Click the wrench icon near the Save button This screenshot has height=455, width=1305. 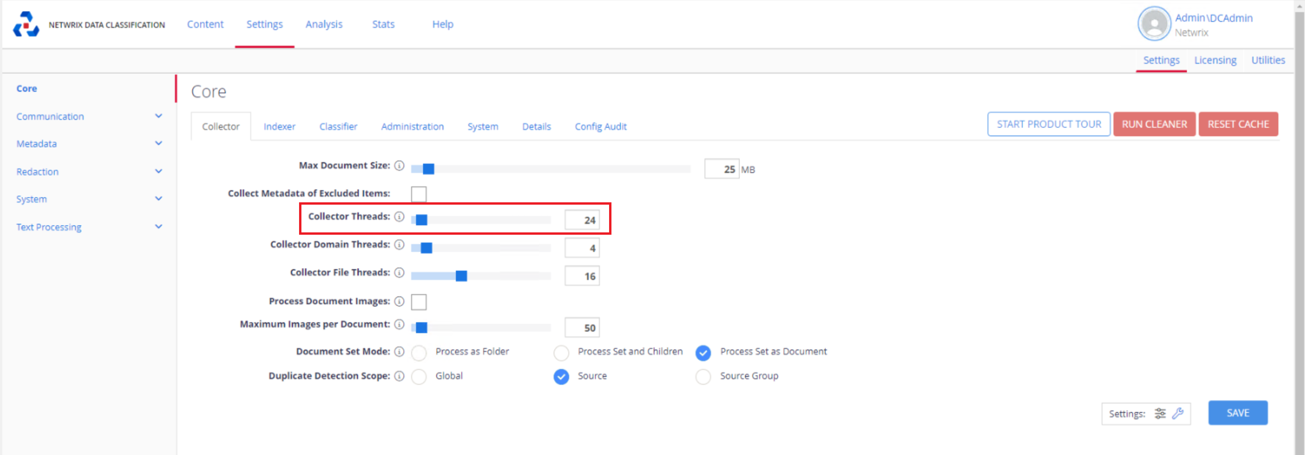pos(1178,414)
